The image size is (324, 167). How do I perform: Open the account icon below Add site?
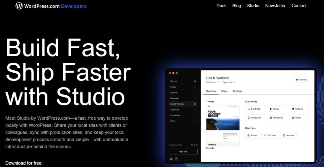coord(171,159)
